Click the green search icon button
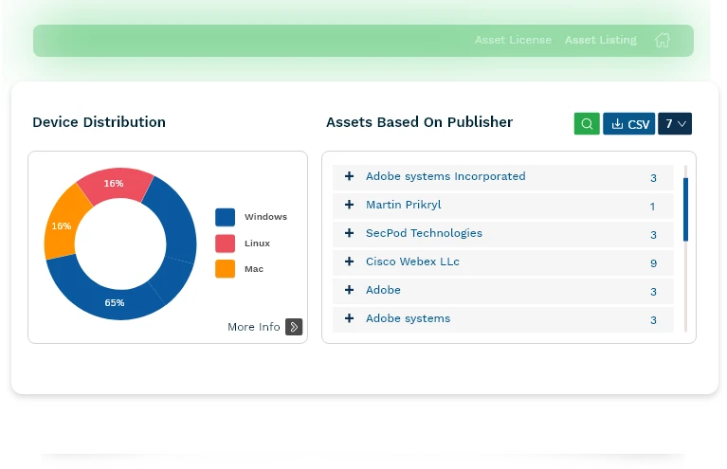Image resolution: width=727 pixels, height=469 pixels. click(x=587, y=124)
